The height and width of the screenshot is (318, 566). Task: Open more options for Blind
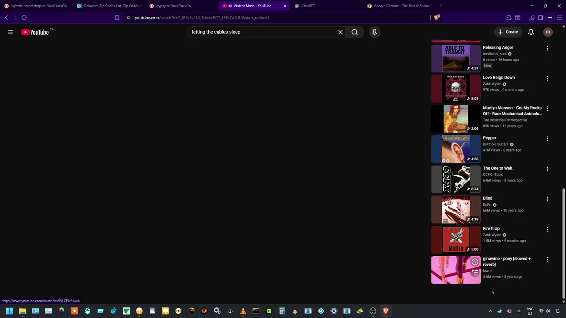click(x=547, y=199)
